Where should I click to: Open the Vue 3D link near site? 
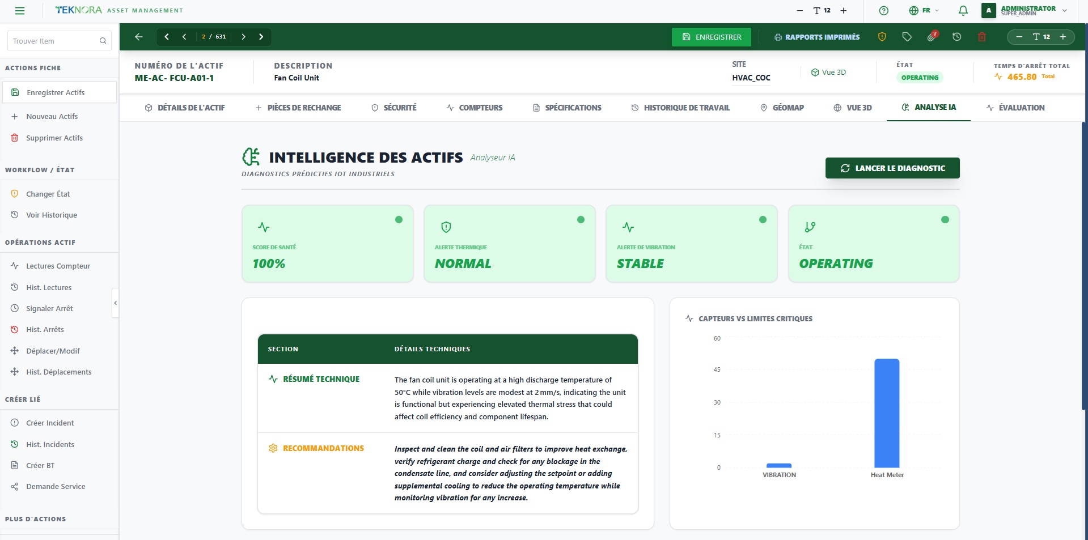coord(828,73)
